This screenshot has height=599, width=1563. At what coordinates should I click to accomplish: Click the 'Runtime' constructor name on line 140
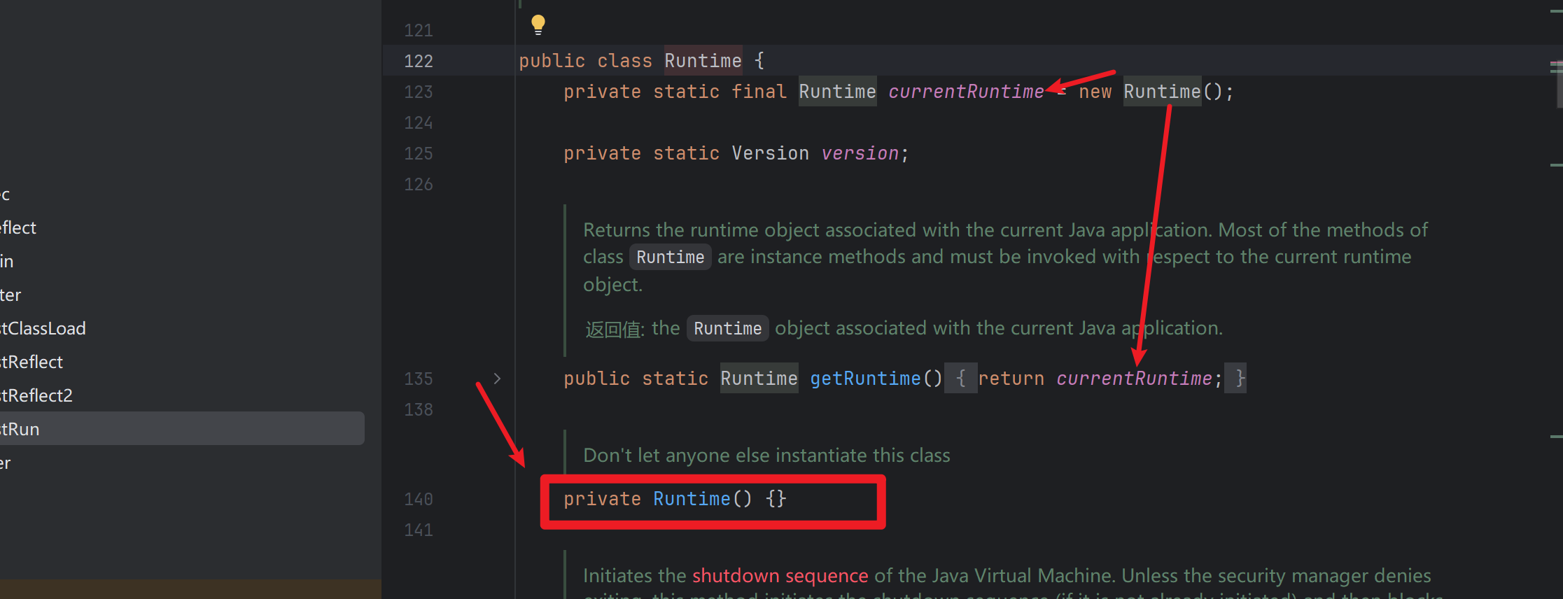click(692, 499)
